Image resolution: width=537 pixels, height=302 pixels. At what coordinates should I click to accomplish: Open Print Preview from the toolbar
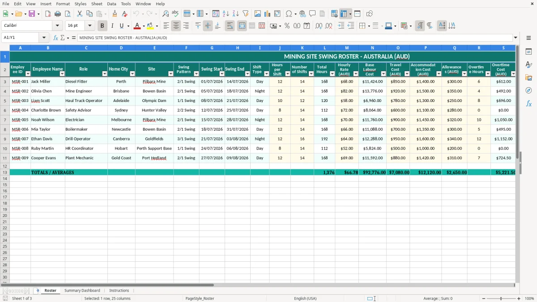[68, 14]
